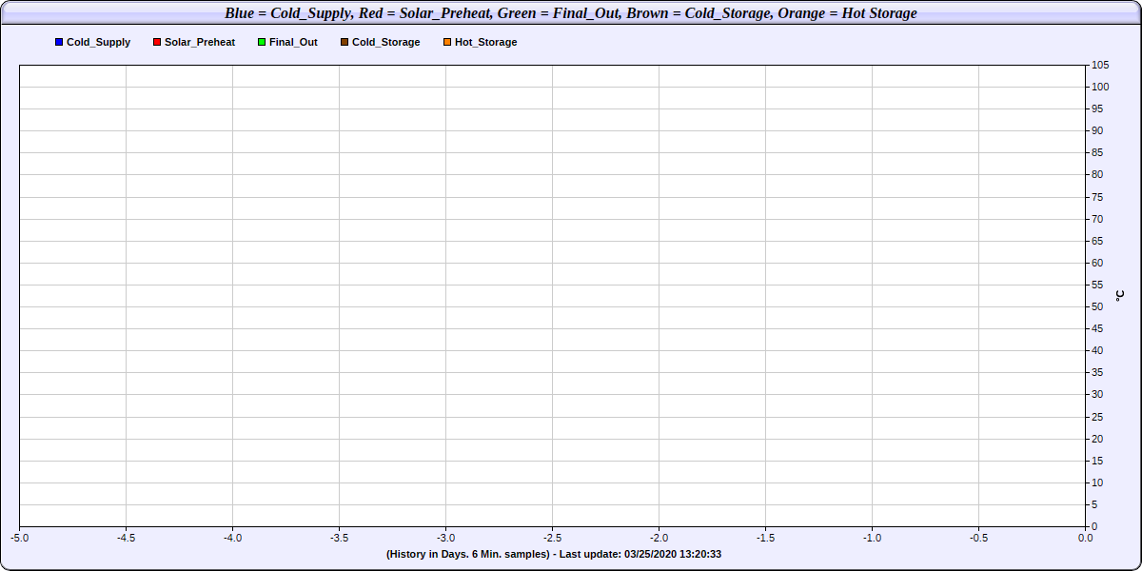Click the orange Hot_Storage legend swatch
The width and height of the screenshot is (1142, 571).
click(x=447, y=43)
